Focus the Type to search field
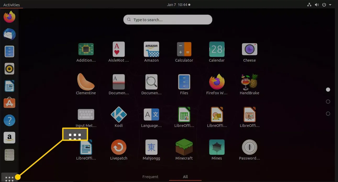338x182 pixels. 168,20
